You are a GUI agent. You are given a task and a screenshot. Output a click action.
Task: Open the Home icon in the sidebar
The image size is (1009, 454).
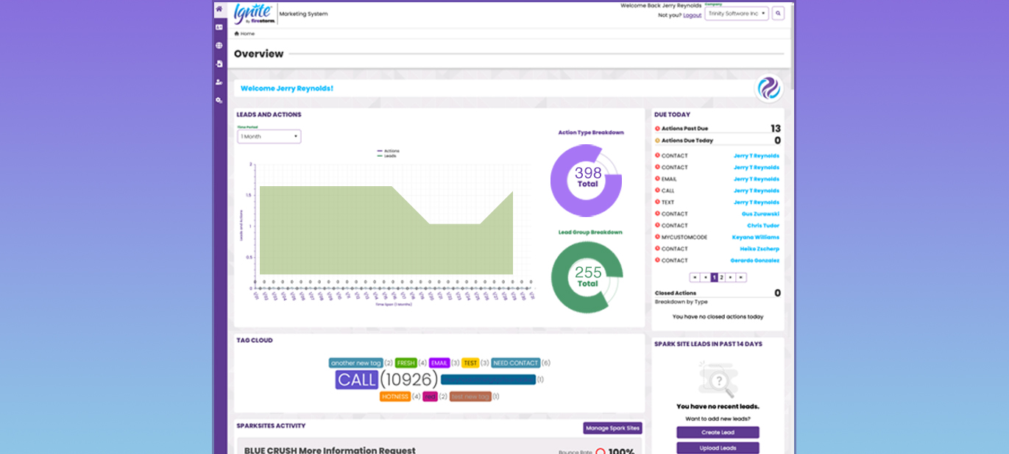pyautogui.click(x=219, y=9)
